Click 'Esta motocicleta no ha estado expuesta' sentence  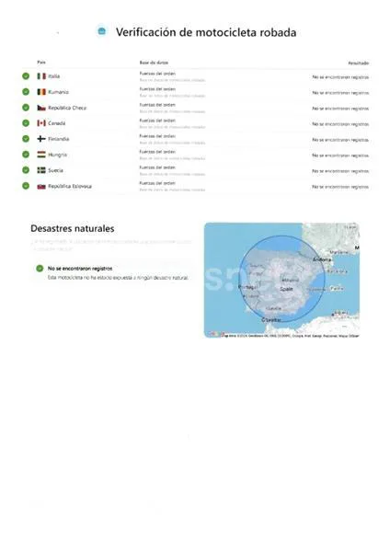[x=119, y=278]
